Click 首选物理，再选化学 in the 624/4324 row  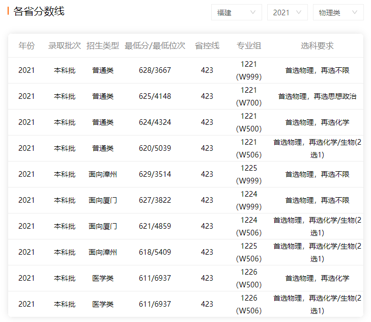[317, 122]
